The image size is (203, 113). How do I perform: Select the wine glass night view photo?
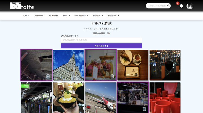point(165,65)
